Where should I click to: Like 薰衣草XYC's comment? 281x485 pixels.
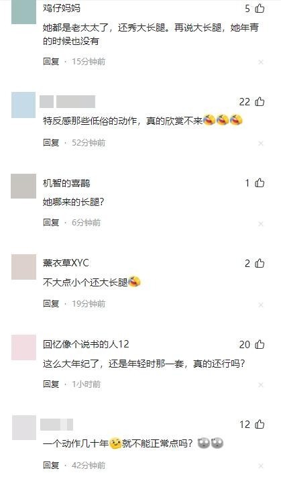click(x=260, y=263)
